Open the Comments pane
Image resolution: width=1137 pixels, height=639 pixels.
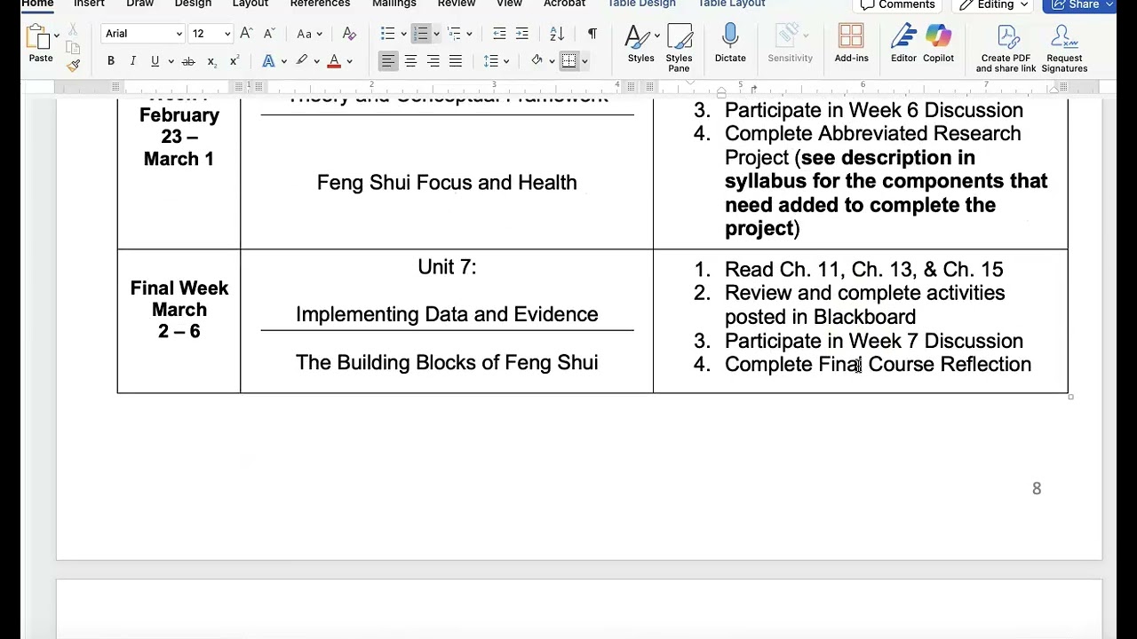coord(898,5)
